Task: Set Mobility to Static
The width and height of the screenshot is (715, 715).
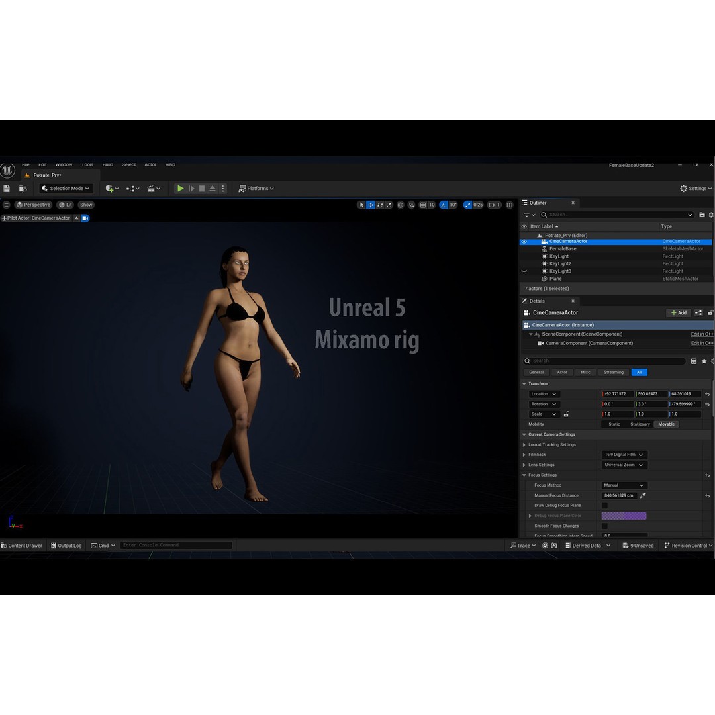Action: click(x=614, y=424)
